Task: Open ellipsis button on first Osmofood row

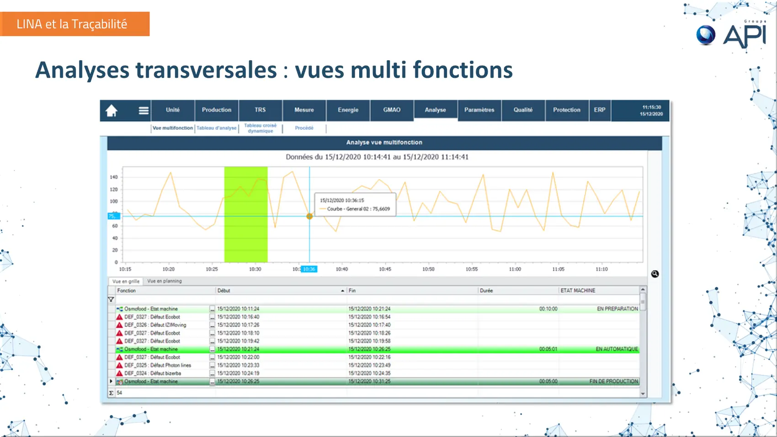Action: (x=212, y=309)
